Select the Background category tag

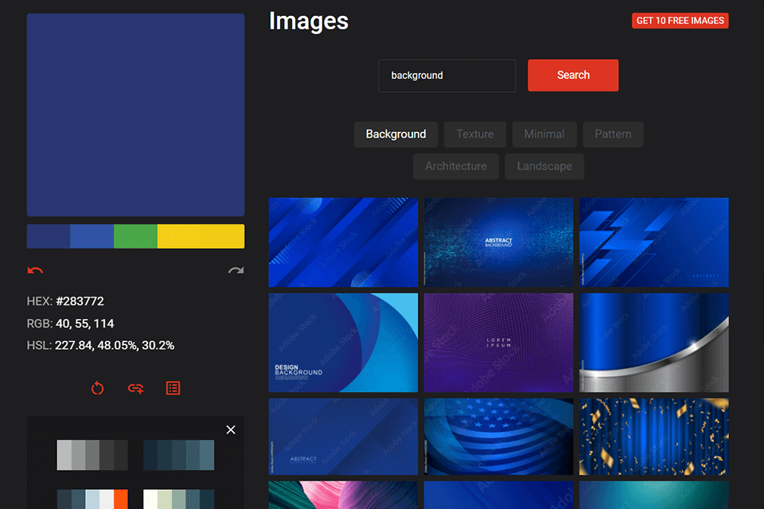click(396, 134)
